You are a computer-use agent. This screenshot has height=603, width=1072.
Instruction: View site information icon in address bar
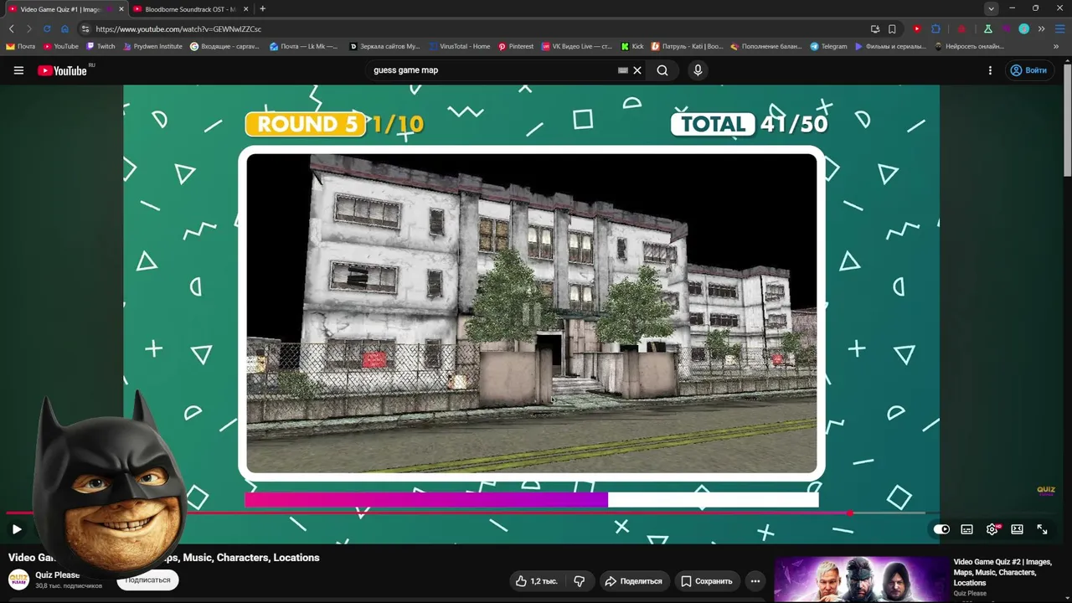click(85, 28)
